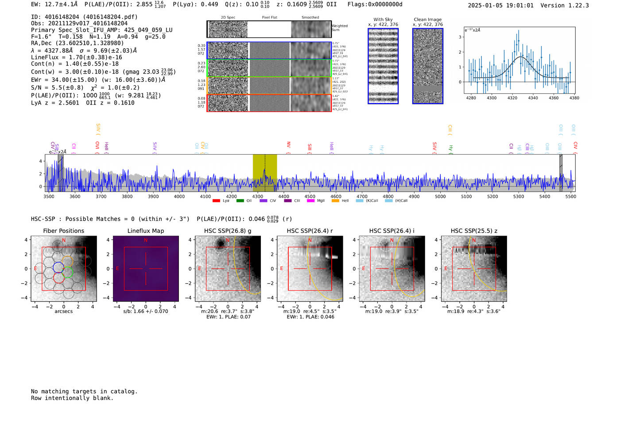Click 'EW: 12.7±4.1Å' in the header

(x=54, y=4)
